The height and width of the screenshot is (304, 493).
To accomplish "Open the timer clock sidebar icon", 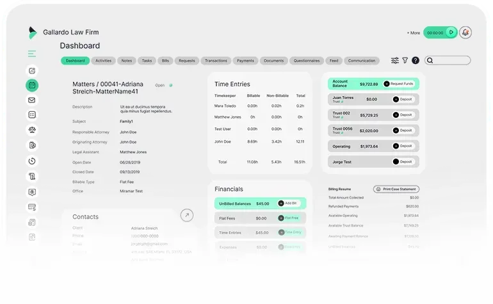I will click(32, 161).
